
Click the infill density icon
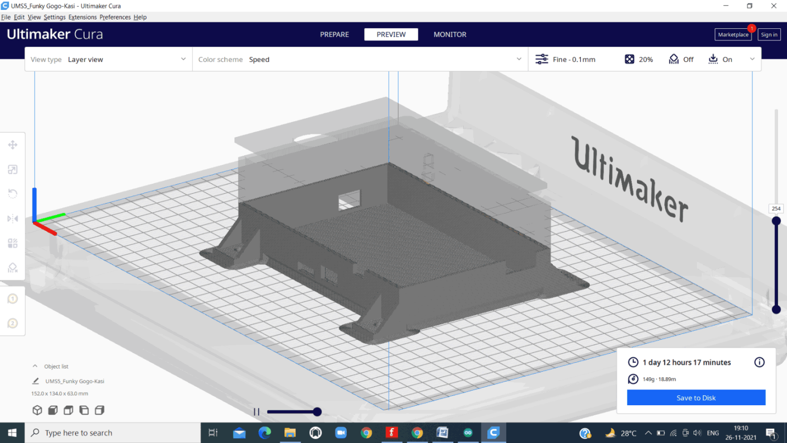(x=629, y=59)
